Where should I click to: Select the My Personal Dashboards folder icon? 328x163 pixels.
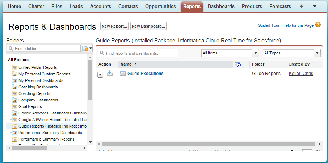14,80
